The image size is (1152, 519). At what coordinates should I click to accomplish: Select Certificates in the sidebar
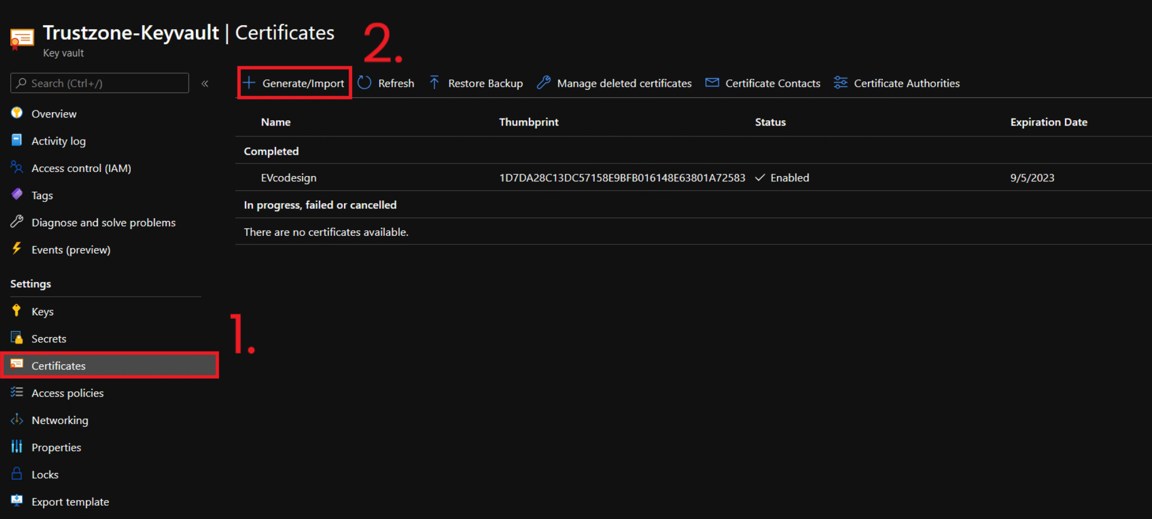59,365
